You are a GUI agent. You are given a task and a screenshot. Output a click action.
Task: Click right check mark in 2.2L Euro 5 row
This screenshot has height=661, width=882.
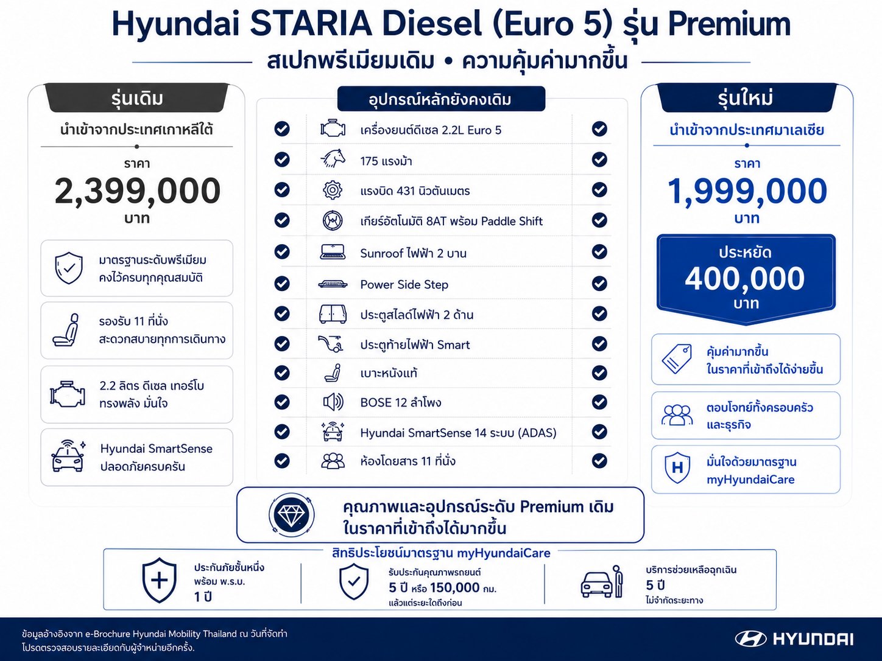599,129
